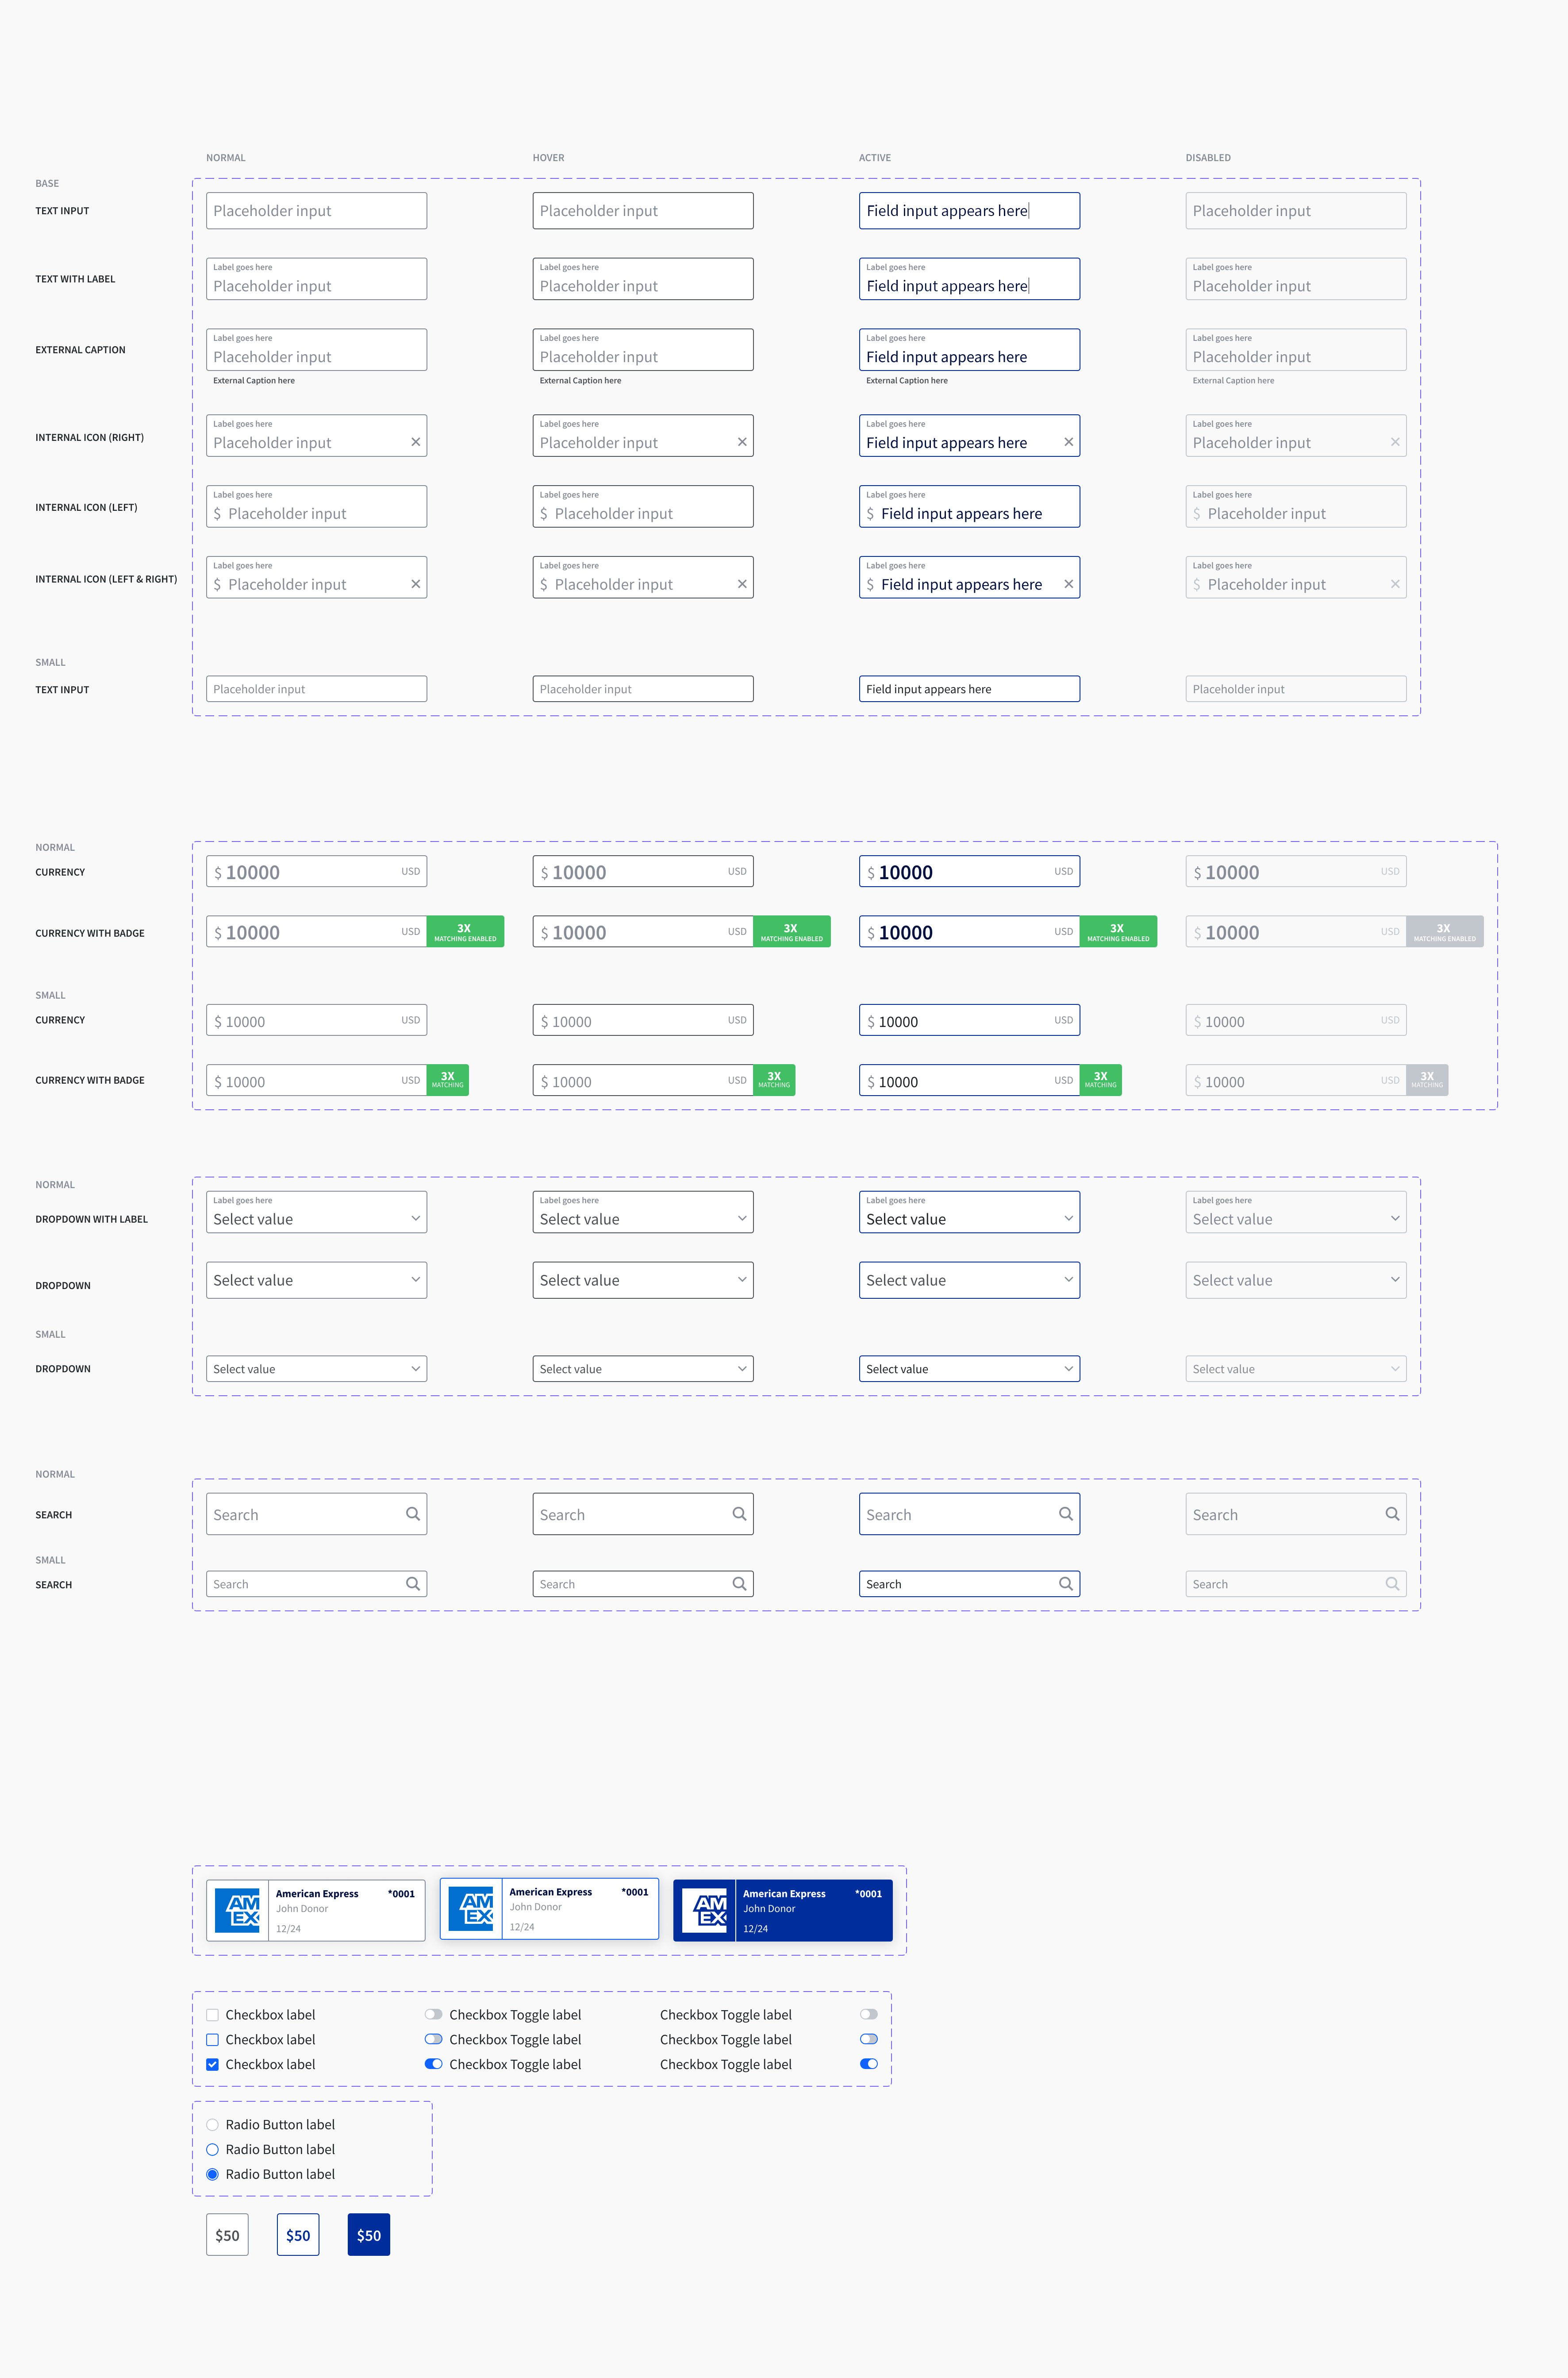Viewport: 1568px width, 2378px height.
Task: Click the magnifier in Normal-state small Search field
Action: tap(413, 1584)
